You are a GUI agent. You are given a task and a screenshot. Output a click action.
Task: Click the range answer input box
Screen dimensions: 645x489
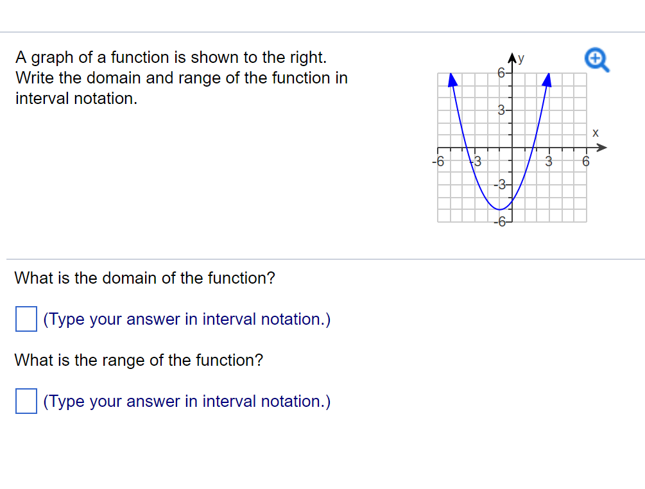26,401
